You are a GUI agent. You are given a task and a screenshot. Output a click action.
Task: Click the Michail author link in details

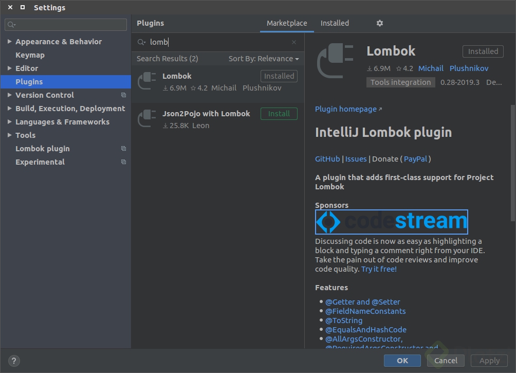pyautogui.click(x=431, y=68)
